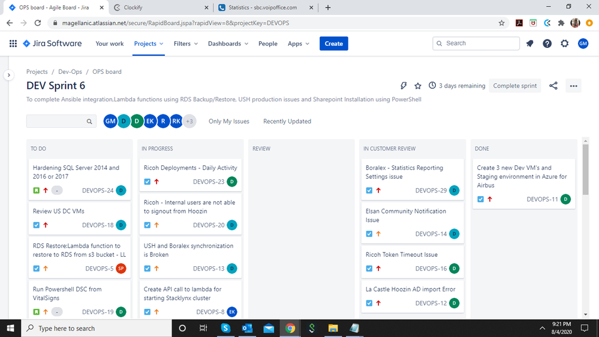Click the priority arrow on DEVOPS-23
This screenshot has height=337, width=599.
(156, 182)
